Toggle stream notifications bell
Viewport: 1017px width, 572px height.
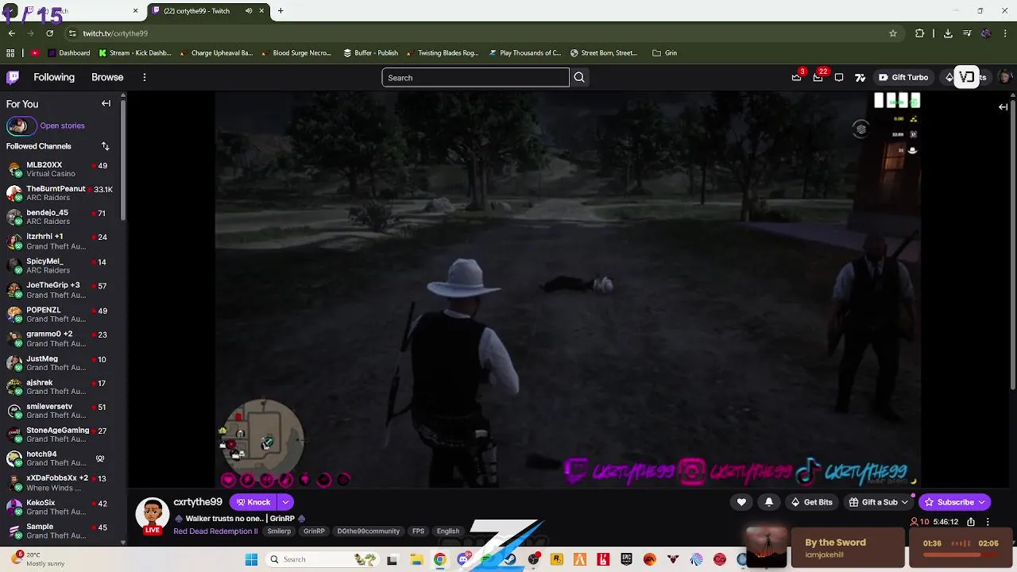769,502
